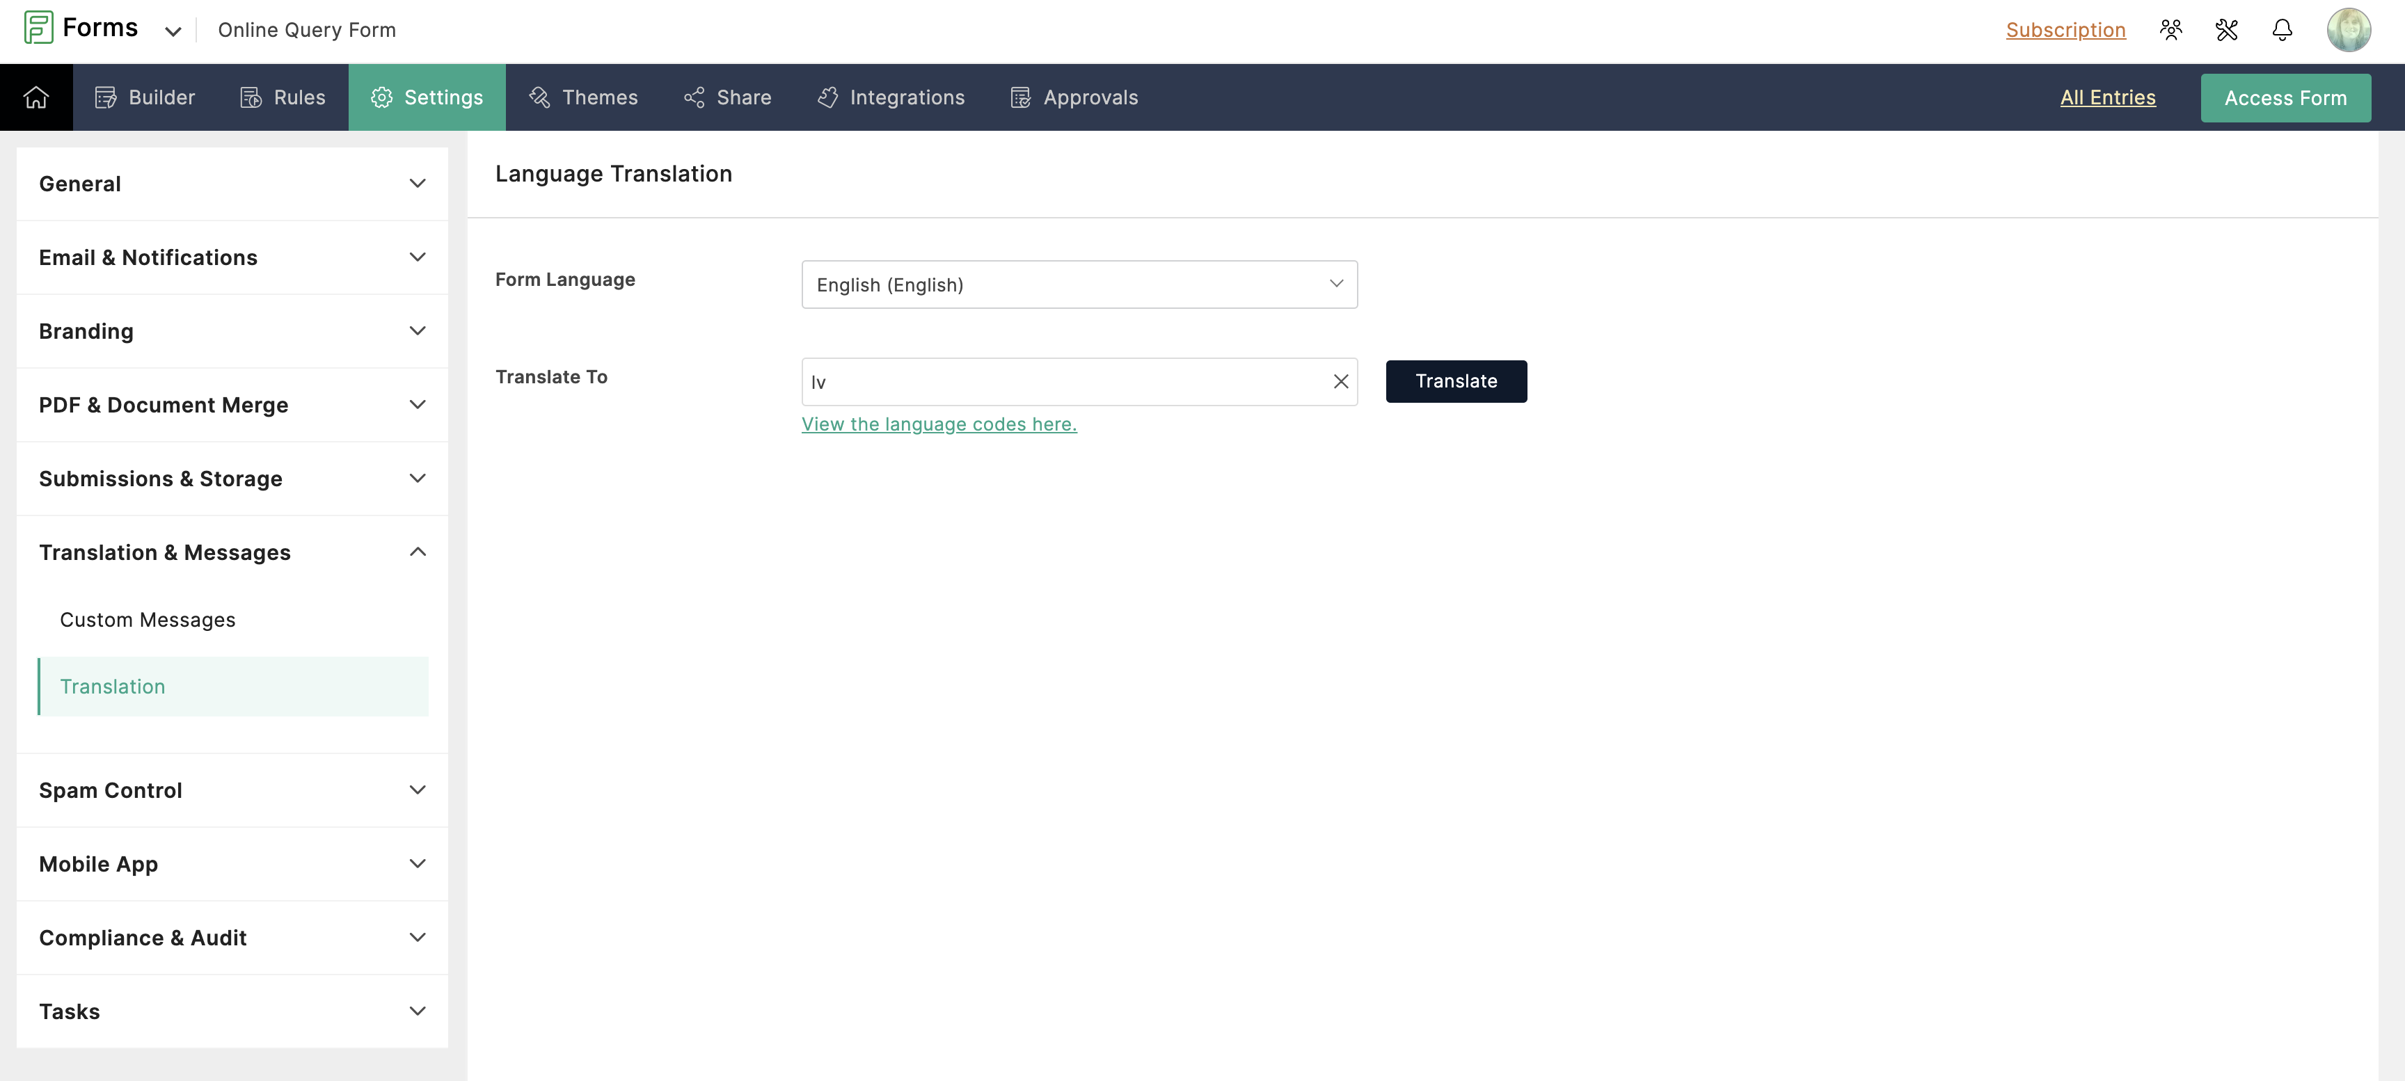The image size is (2405, 1081).
Task: Click the home icon in navbar
Action: [x=35, y=97]
